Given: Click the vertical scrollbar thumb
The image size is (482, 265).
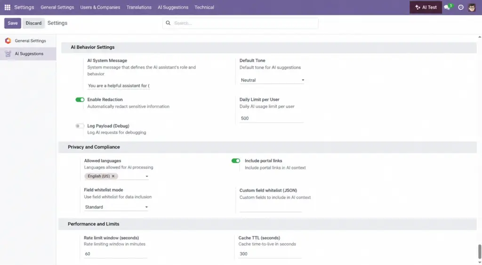Looking at the screenshot, I should click(479, 251).
